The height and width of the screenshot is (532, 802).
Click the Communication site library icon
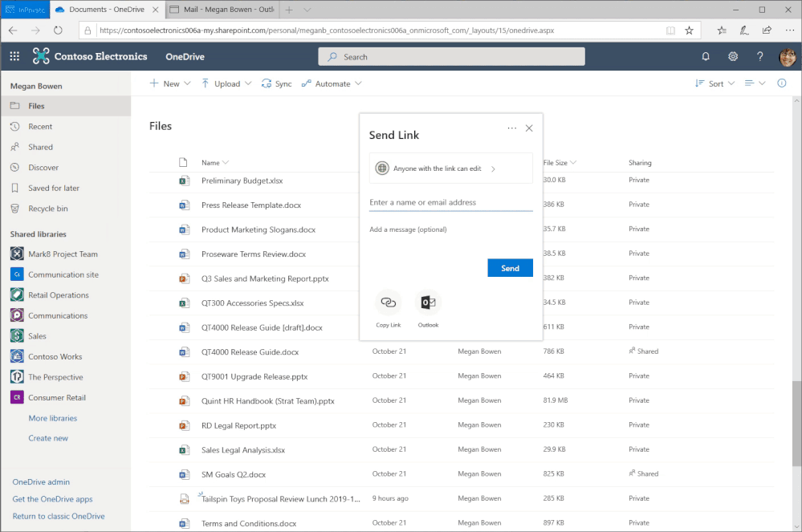17,274
